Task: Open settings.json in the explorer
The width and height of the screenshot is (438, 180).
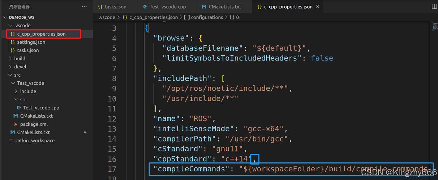Action: (31, 42)
